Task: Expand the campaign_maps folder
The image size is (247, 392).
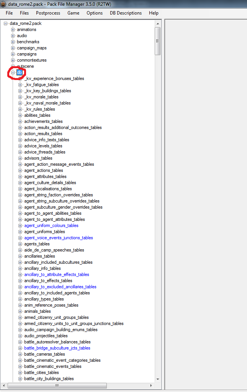Action: (x=13, y=48)
